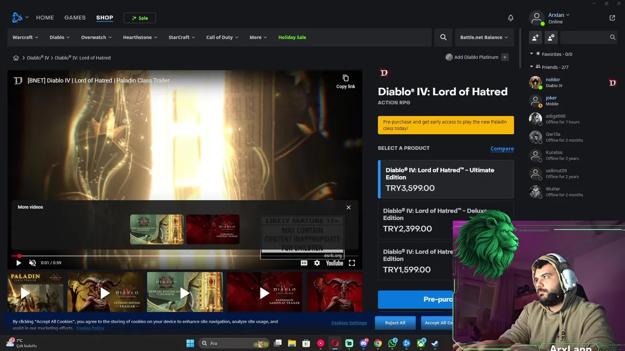Open Cookies Settings
The width and height of the screenshot is (625, 351).
tap(349, 323)
